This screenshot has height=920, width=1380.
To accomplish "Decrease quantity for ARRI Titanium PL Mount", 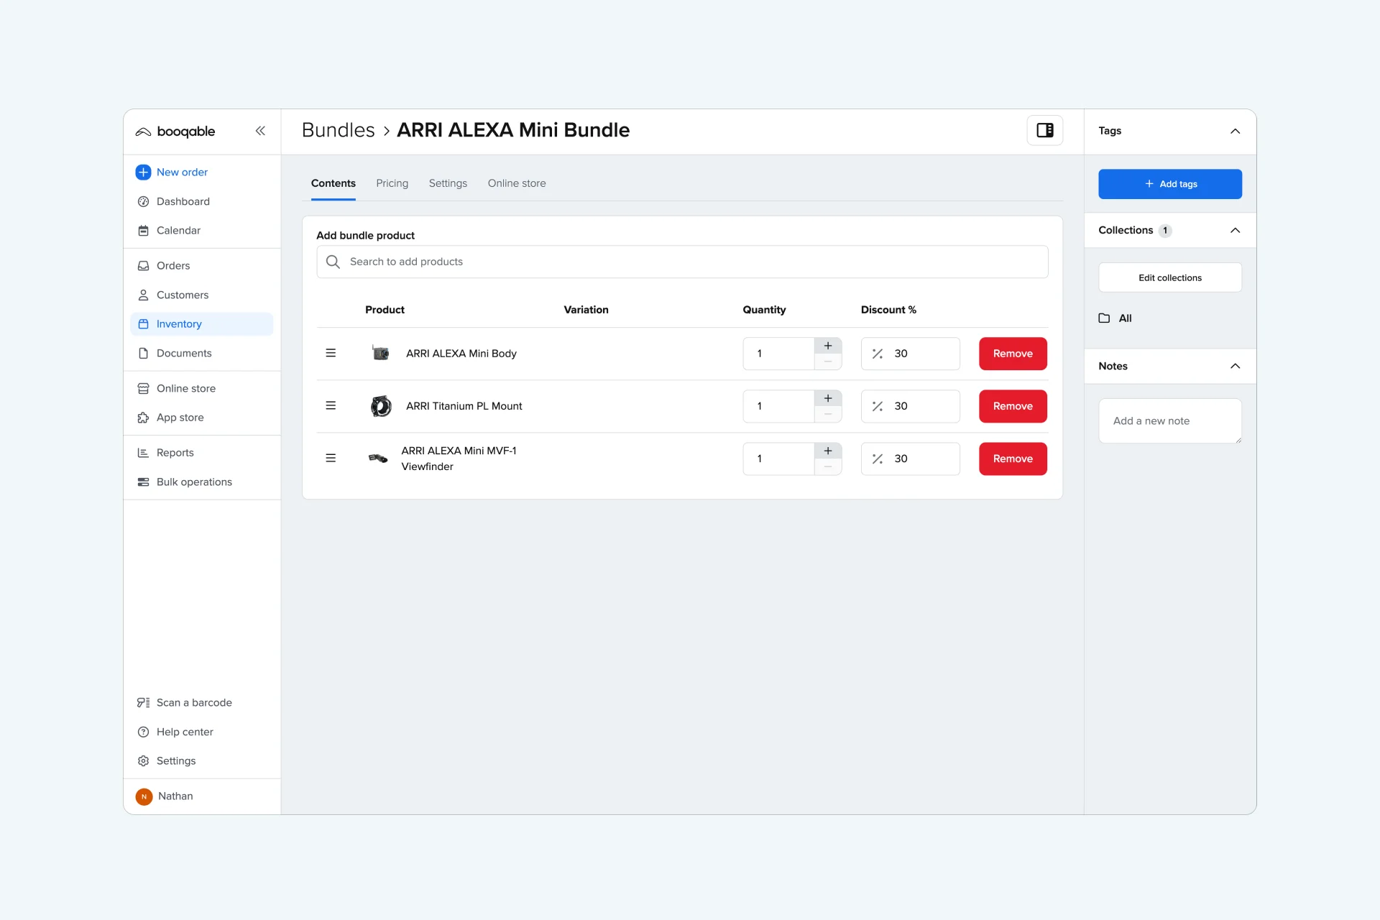I will (828, 415).
